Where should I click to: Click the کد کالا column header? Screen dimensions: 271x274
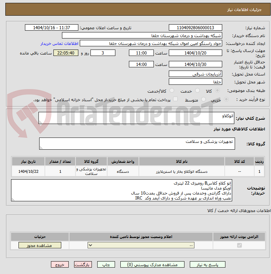coord(239,161)
